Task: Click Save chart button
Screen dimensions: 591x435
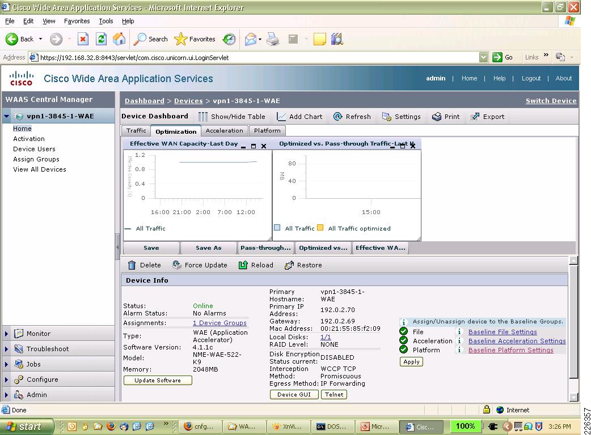Action: pyautogui.click(x=151, y=248)
